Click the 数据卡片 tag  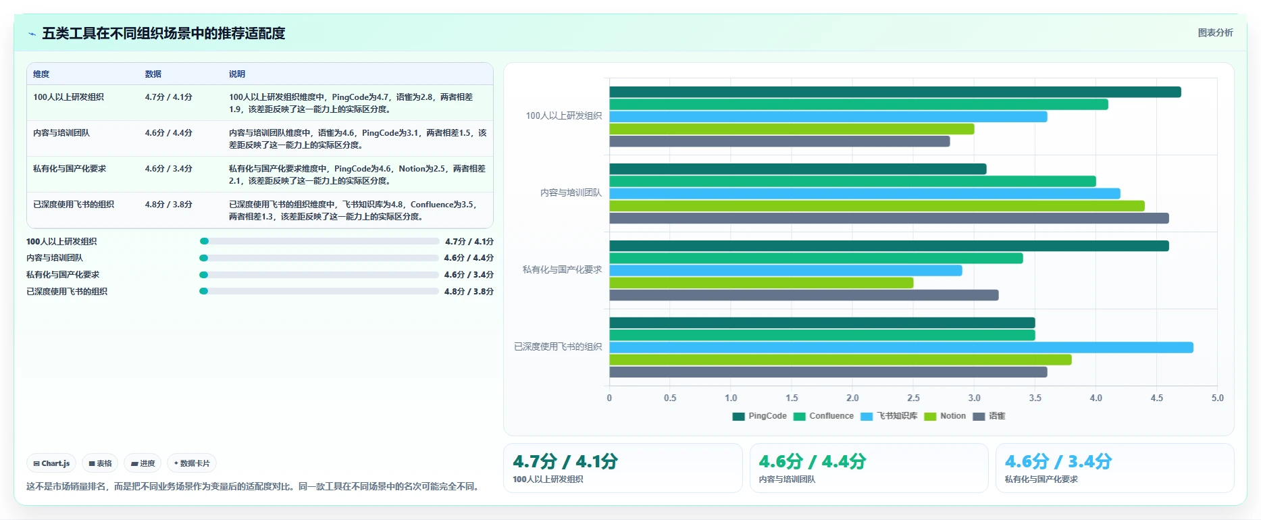pyautogui.click(x=192, y=463)
